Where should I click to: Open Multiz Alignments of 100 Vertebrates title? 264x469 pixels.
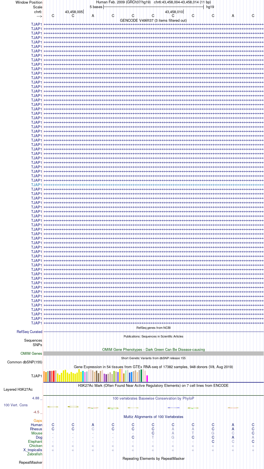pyautogui.click(x=153, y=417)
